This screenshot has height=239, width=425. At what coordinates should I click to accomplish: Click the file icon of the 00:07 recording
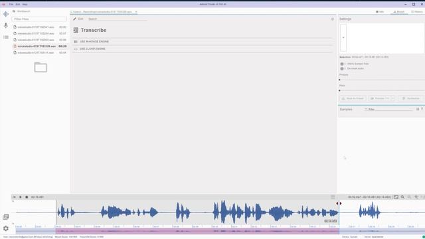click(15, 33)
